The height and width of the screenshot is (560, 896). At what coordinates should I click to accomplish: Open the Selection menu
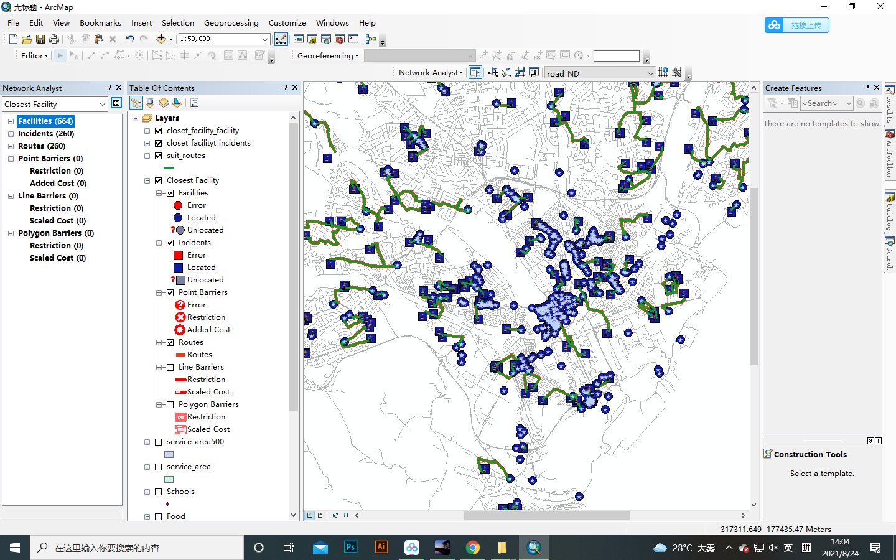(x=178, y=23)
